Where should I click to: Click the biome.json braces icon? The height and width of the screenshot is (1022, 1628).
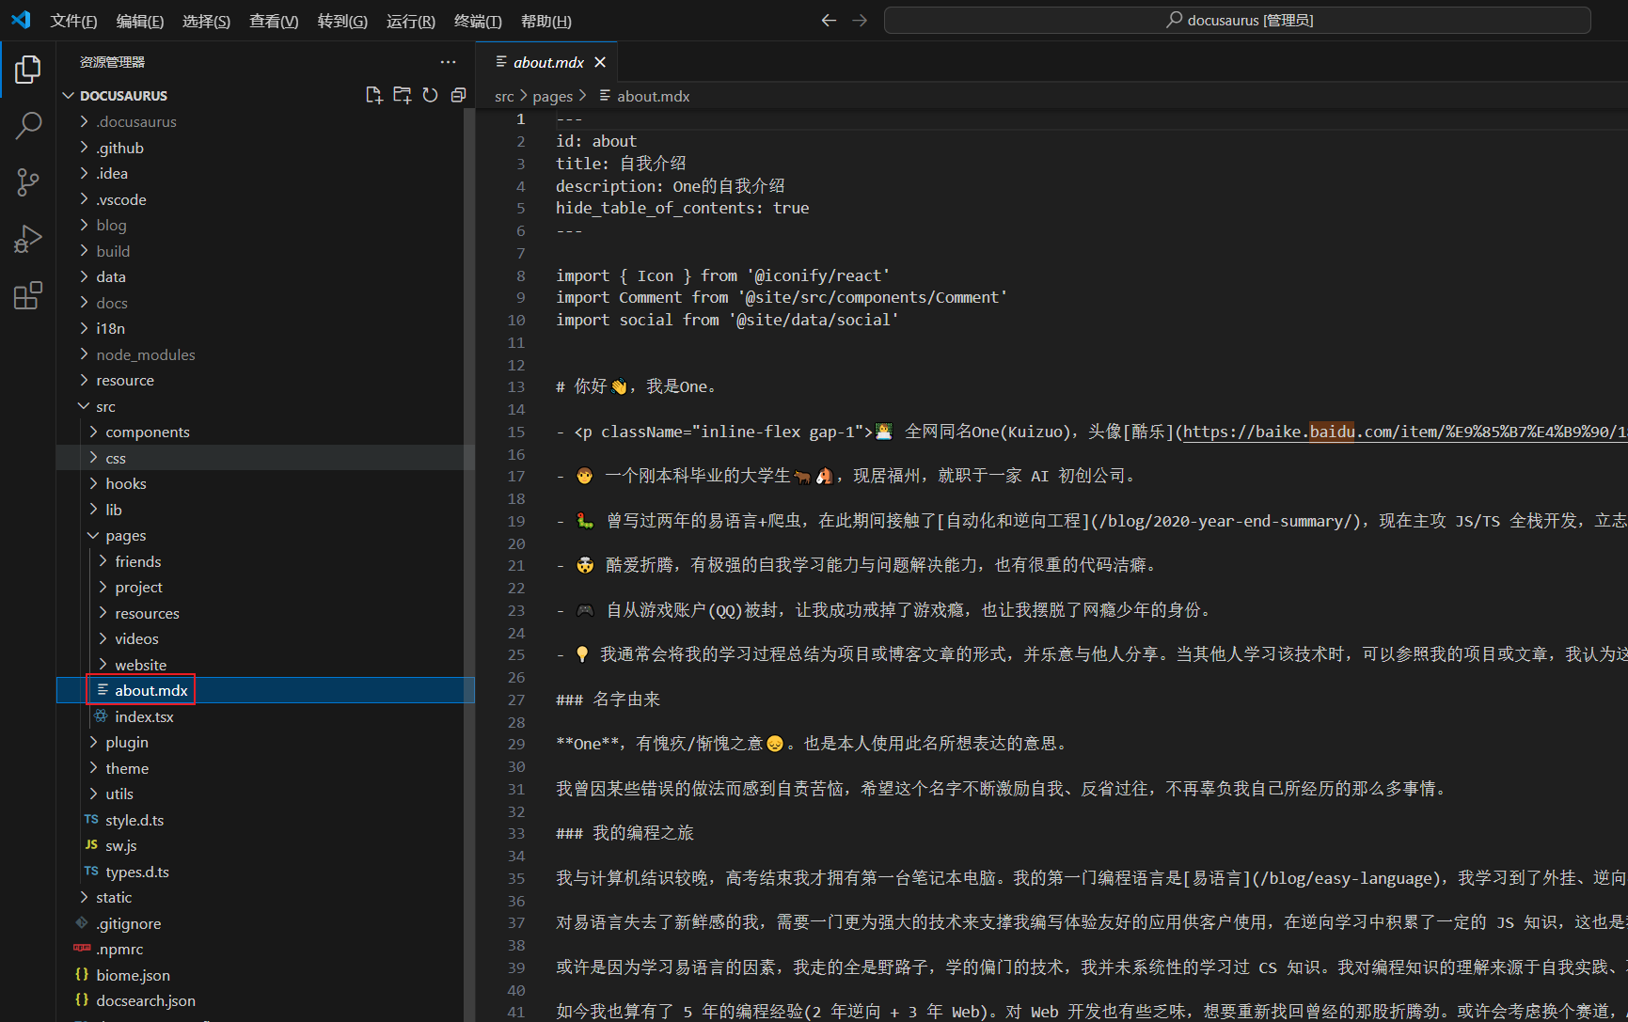click(x=82, y=975)
